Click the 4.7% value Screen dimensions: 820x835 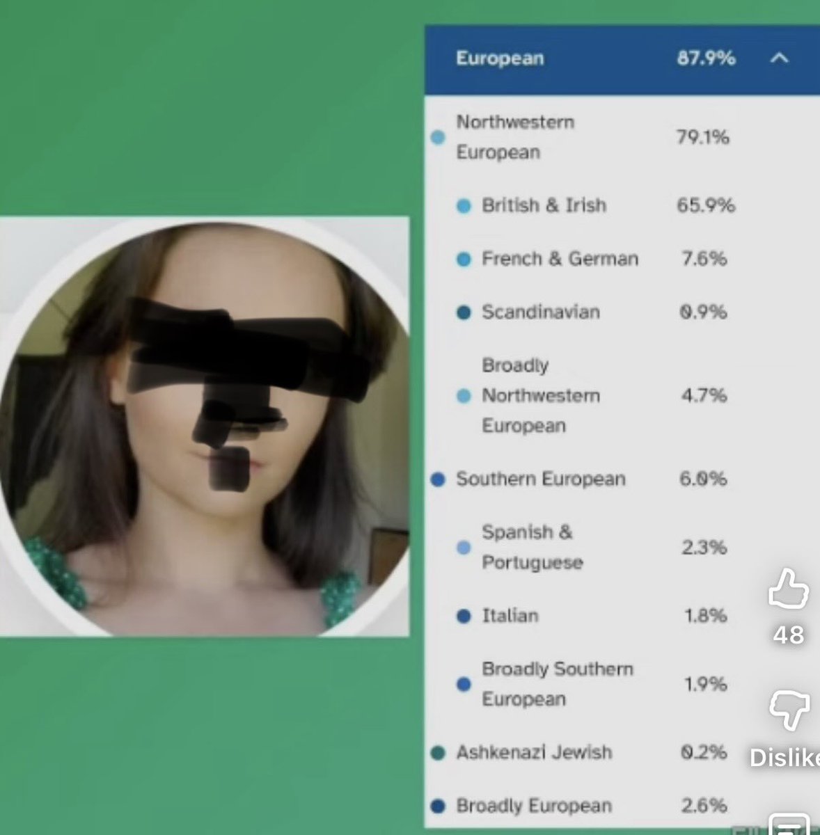click(704, 395)
